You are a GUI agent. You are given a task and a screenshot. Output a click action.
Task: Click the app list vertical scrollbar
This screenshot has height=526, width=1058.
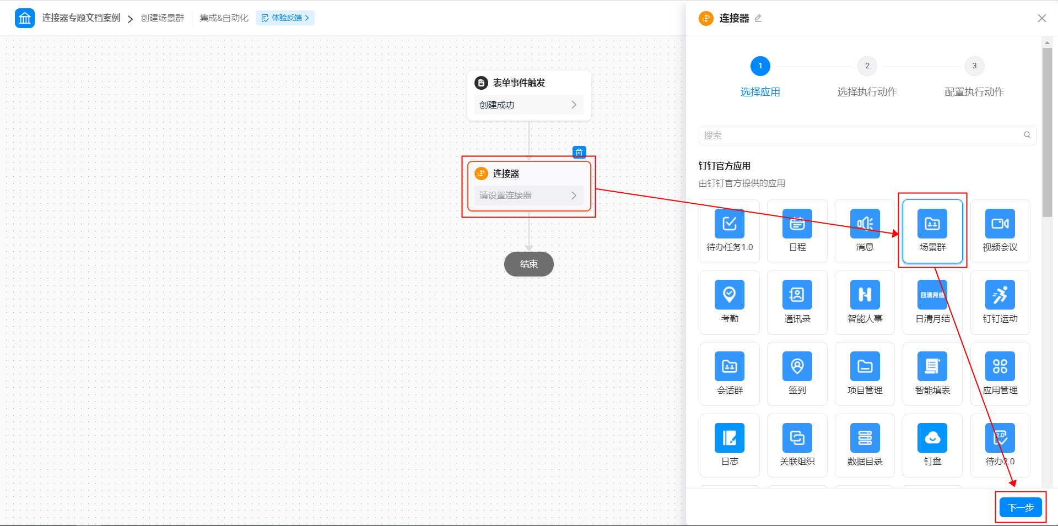(x=1047, y=132)
